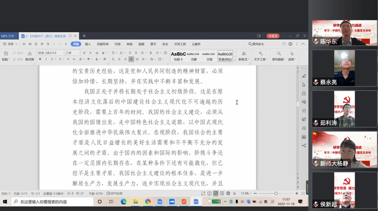378x211 pixels.
Task: Switch to page layout view in status bar
Action: [215, 193]
